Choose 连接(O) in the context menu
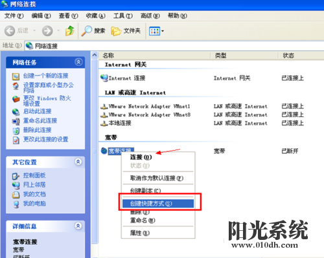The width and height of the screenshot is (324, 258). 158,157
